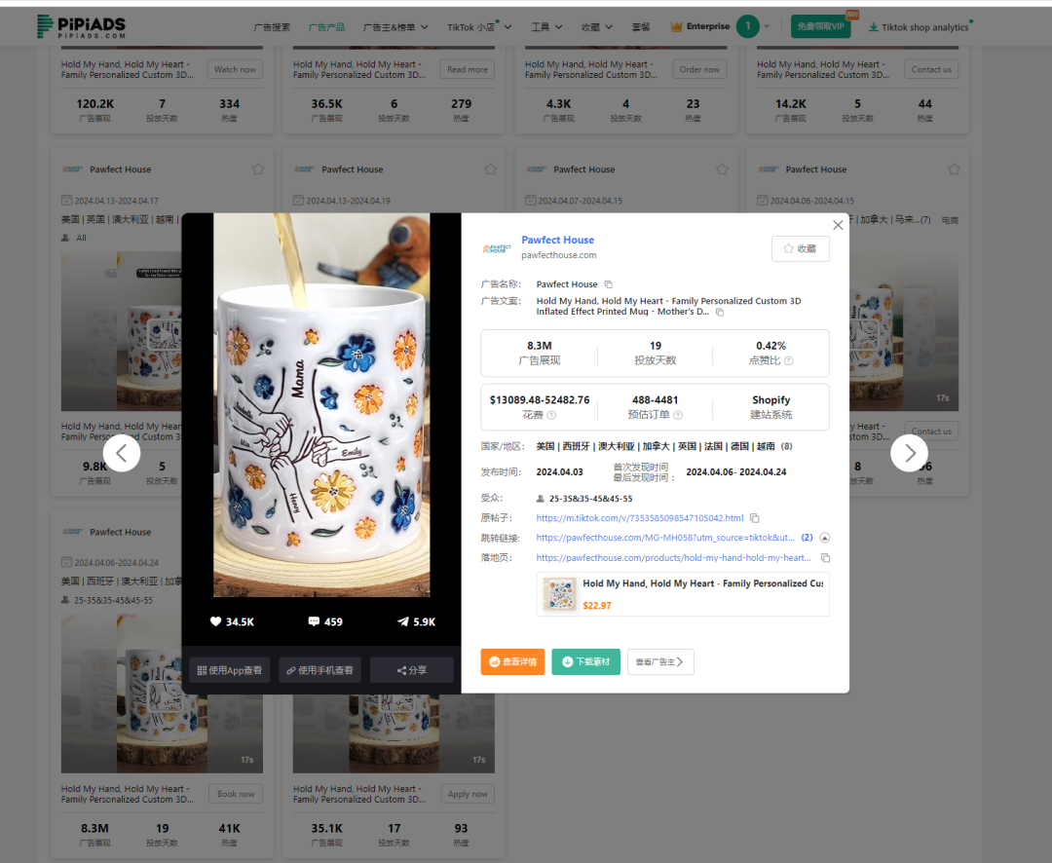Open Tiktok shop analytics link
Screen dimensions: 1052x863
tap(919, 27)
